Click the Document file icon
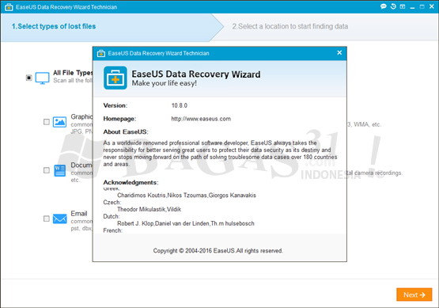The height and width of the screenshot is (308, 439). tap(59, 170)
